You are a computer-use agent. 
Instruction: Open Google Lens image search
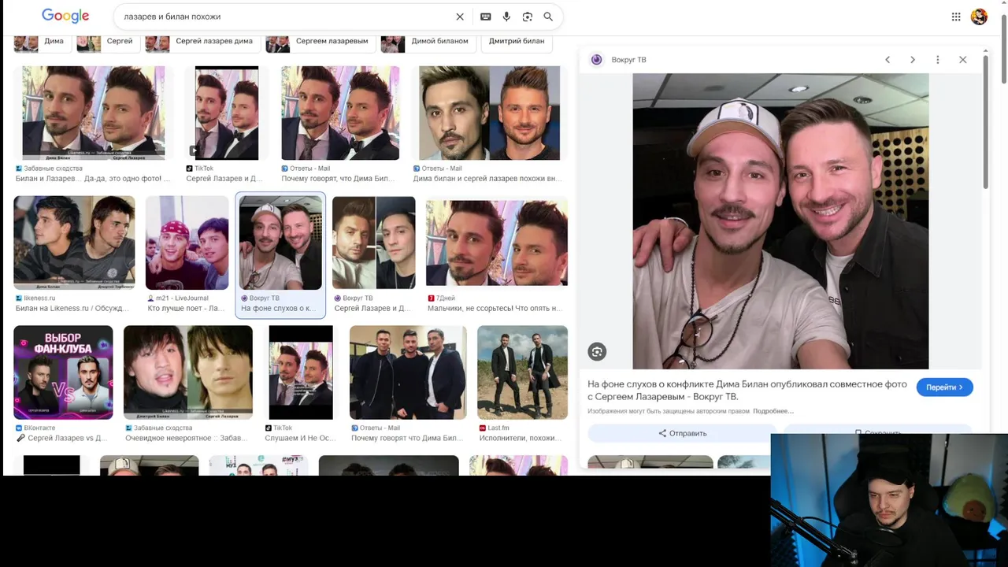tap(528, 17)
